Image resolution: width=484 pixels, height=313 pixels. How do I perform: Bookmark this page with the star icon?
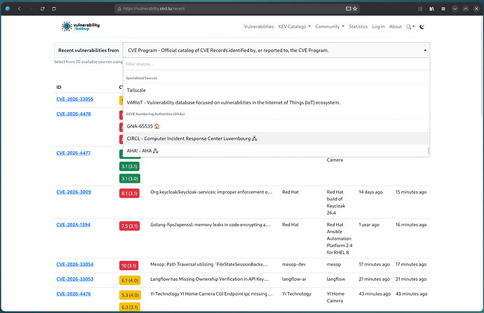pos(355,8)
